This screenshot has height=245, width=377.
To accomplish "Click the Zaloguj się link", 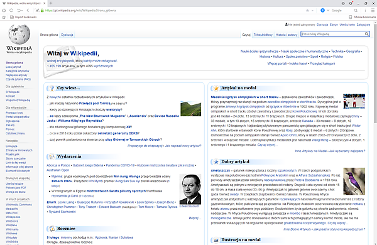I will [x=363, y=24].
